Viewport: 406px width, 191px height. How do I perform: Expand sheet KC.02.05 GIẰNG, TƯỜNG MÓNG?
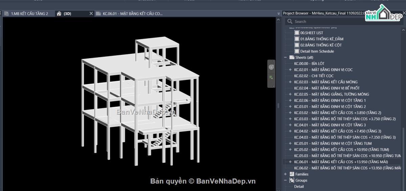(x=290, y=94)
